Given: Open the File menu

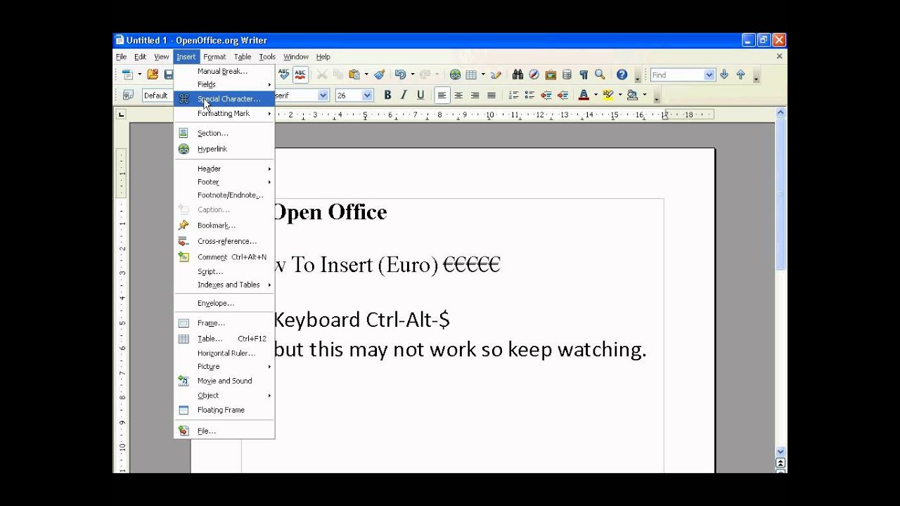Looking at the screenshot, I should point(121,57).
